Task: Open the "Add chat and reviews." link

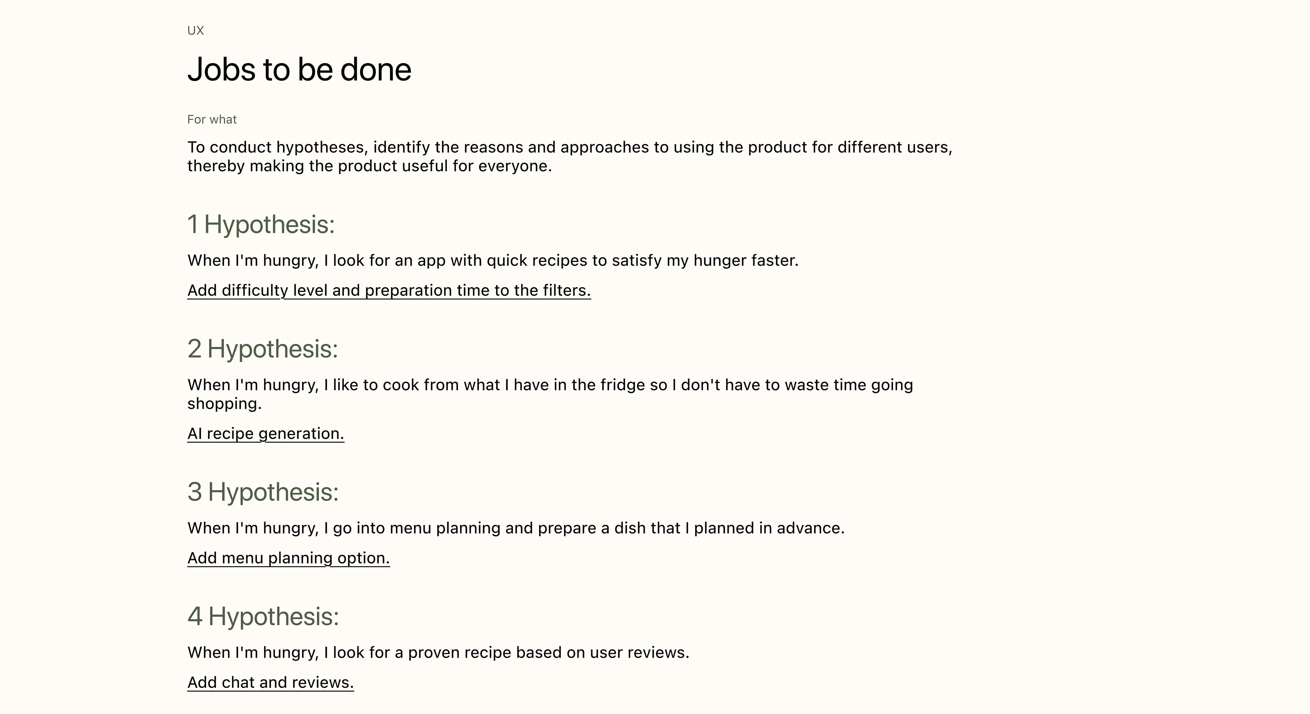Action: [x=270, y=683]
